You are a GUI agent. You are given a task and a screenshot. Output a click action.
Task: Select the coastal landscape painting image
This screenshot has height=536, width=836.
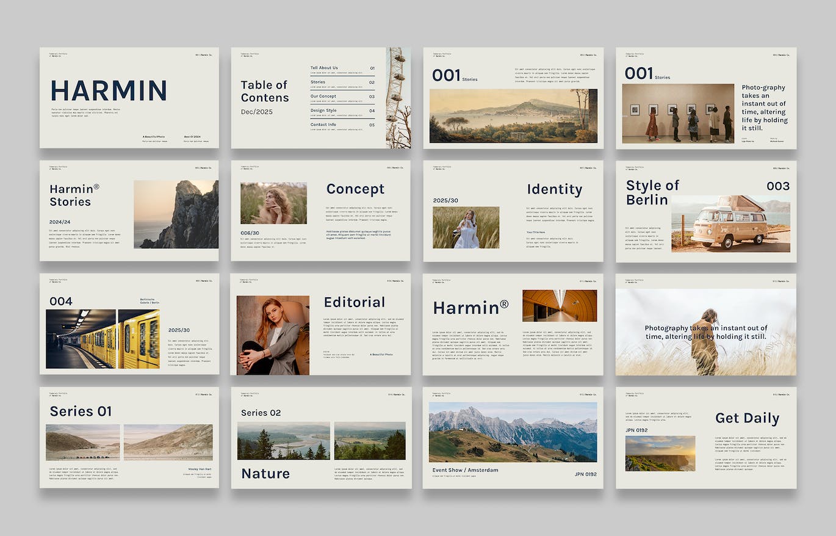tap(513, 116)
